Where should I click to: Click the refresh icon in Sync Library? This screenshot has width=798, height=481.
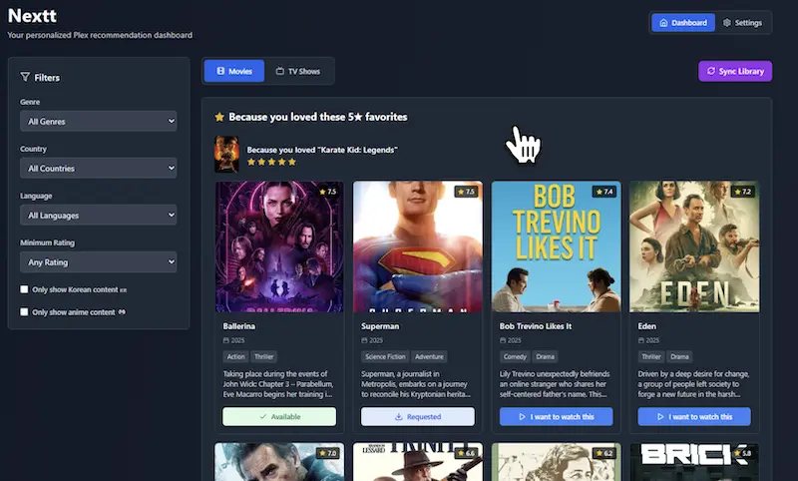pyautogui.click(x=711, y=71)
